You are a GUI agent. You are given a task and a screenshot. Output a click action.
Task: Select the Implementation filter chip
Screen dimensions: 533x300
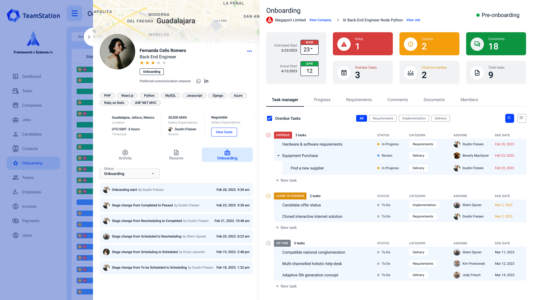pyautogui.click(x=414, y=118)
